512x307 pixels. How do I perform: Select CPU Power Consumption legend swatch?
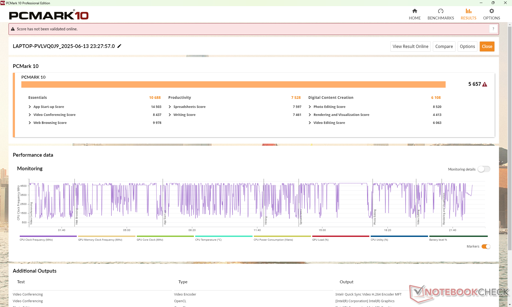coord(282,236)
